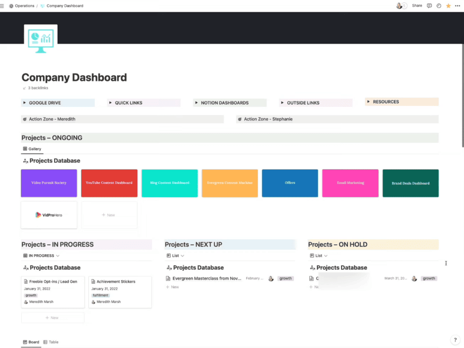This screenshot has height=348, width=464.
Task: Expand the GOOGLE DRIVE toggle
Action: point(24,103)
